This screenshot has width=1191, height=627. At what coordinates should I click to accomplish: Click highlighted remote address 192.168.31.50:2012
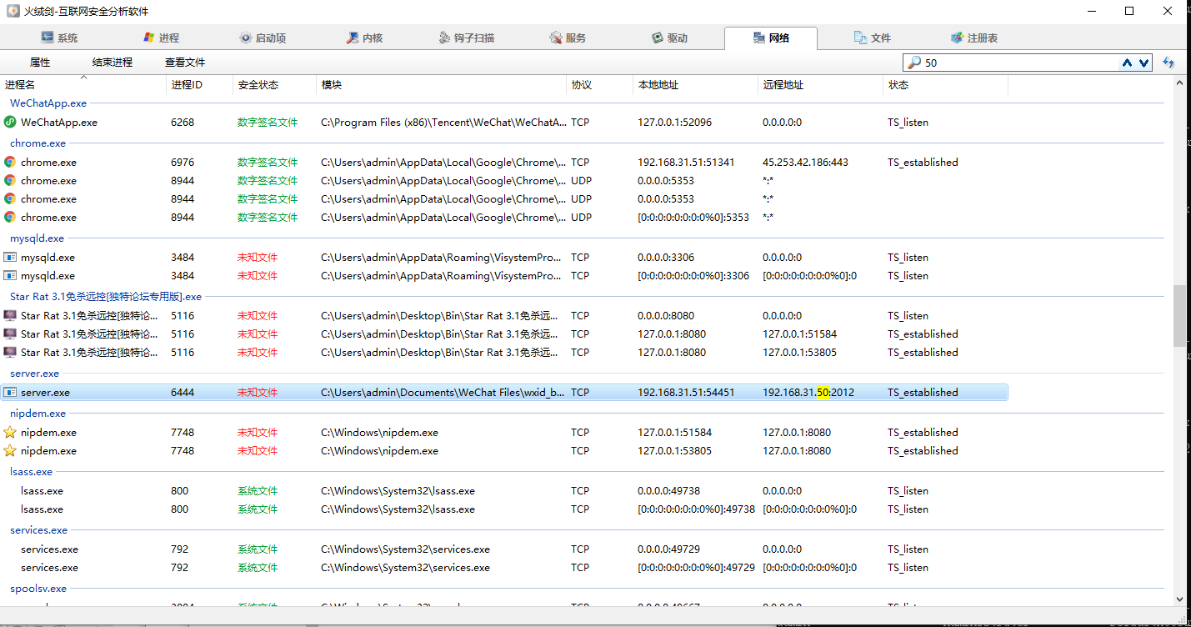(808, 393)
